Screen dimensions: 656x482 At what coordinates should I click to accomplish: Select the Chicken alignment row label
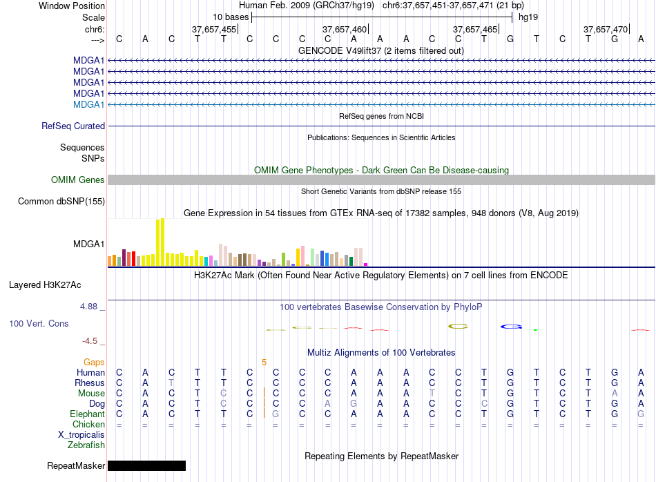(x=88, y=424)
